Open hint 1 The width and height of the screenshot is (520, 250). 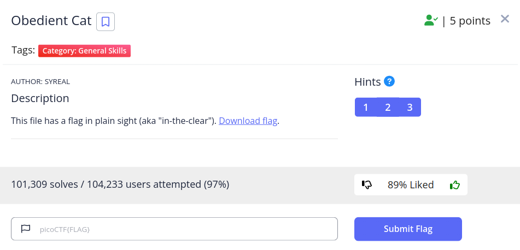pyautogui.click(x=366, y=107)
